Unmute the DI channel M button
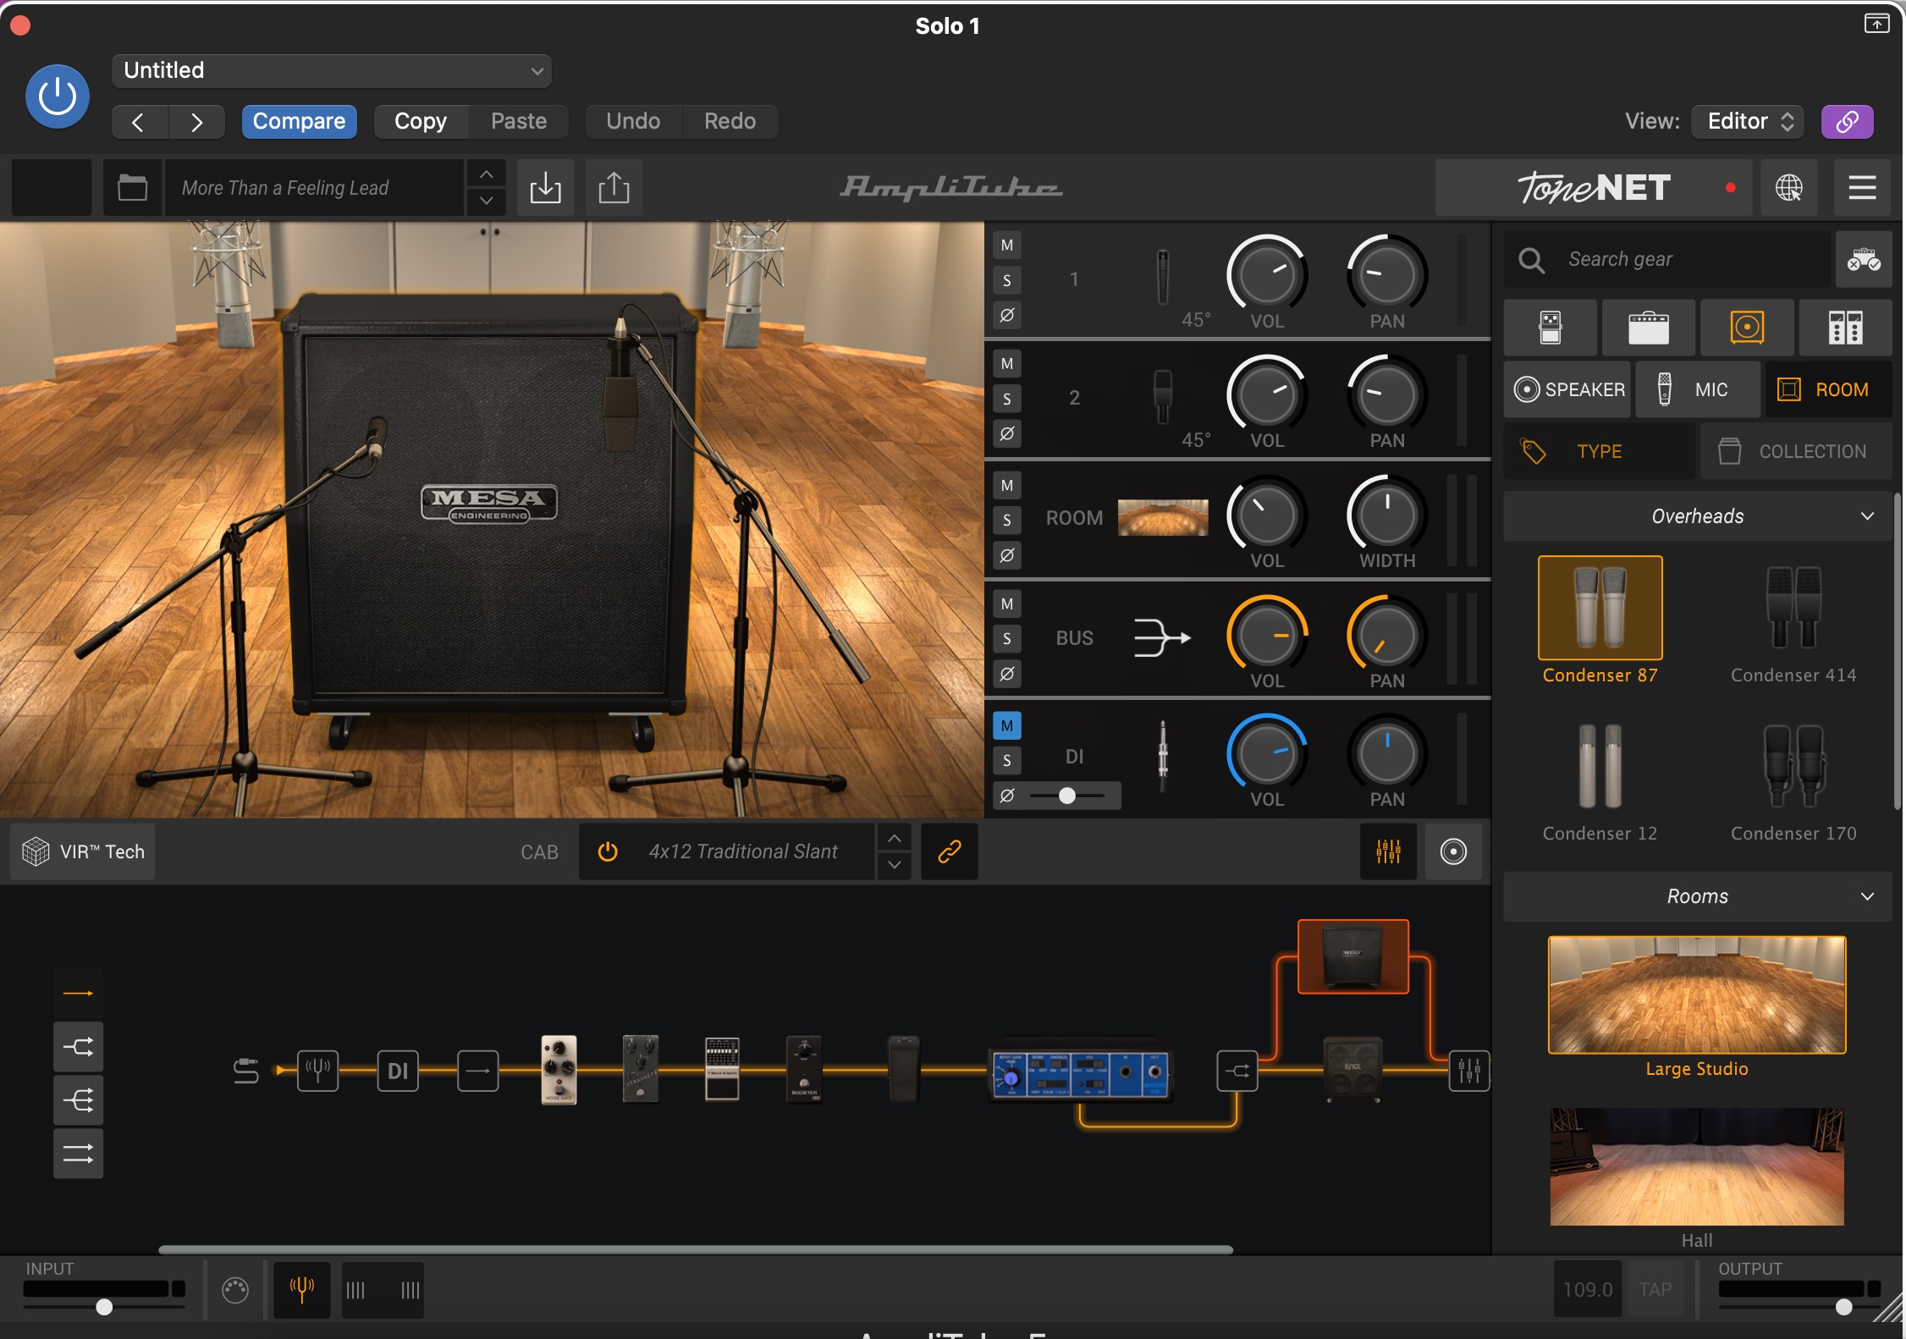Image resolution: width=1906 pixels, height=1339 pixels. pyautogui.click(x=1007, y=725)
